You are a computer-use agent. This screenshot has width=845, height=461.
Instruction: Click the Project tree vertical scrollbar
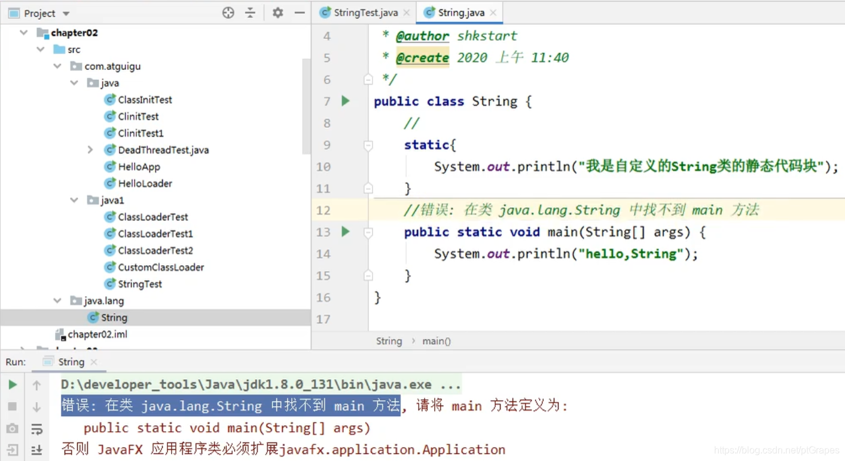click(x=306, y=106)
